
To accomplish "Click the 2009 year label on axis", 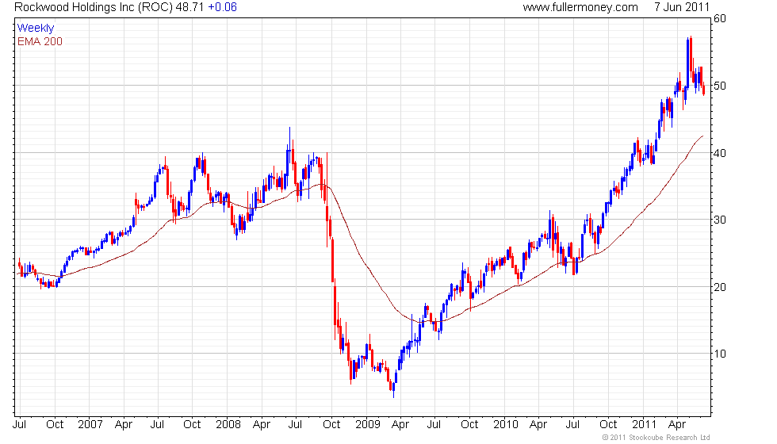I will (x=368, y=425).
